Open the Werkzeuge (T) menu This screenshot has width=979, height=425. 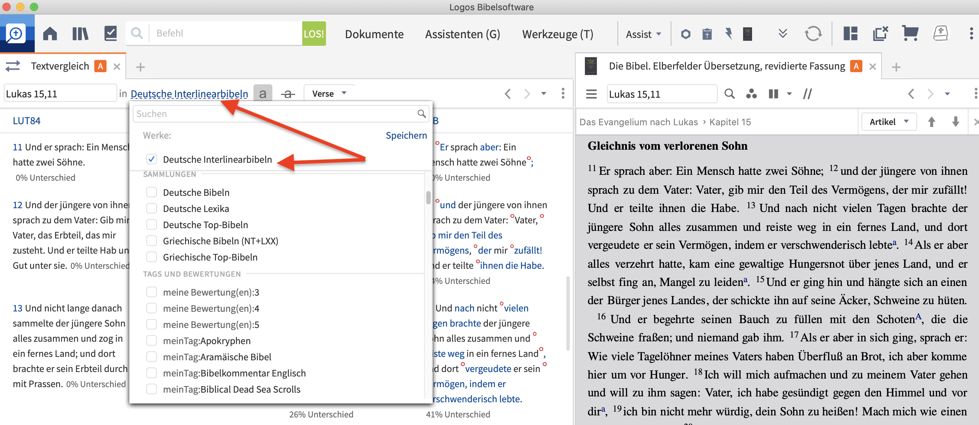click(x=557, y=34)
